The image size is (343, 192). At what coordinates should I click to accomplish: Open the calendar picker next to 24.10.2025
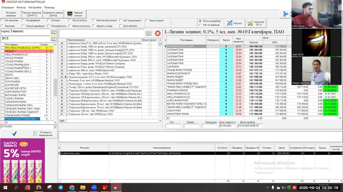[55, 127]
